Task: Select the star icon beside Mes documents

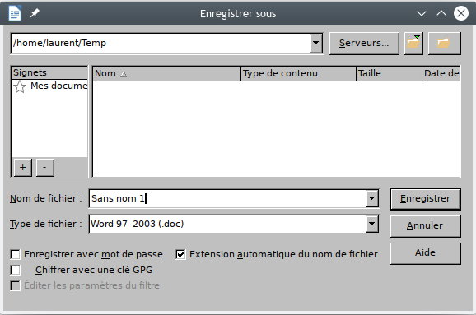Action: pyautogui.click(x=20, y=86)
